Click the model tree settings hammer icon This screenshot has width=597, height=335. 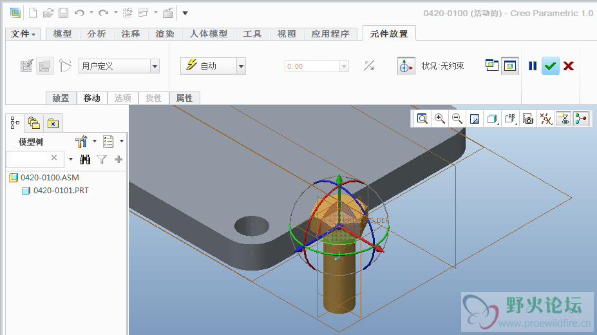(81, 141)
